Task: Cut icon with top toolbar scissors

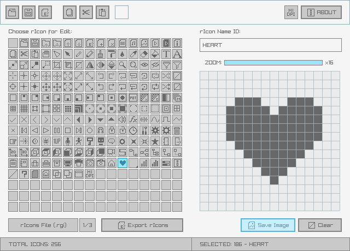Action: tap(86, 12)
